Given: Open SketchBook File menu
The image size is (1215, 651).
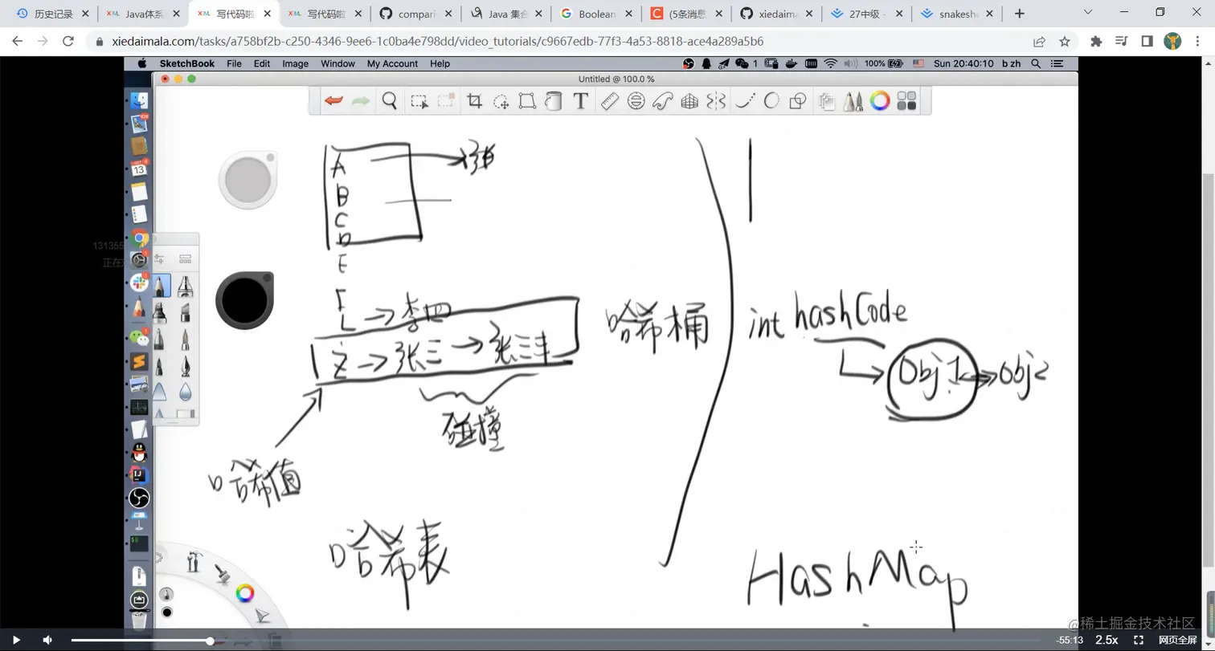Looking at the screenshot, I should point(234,63).
